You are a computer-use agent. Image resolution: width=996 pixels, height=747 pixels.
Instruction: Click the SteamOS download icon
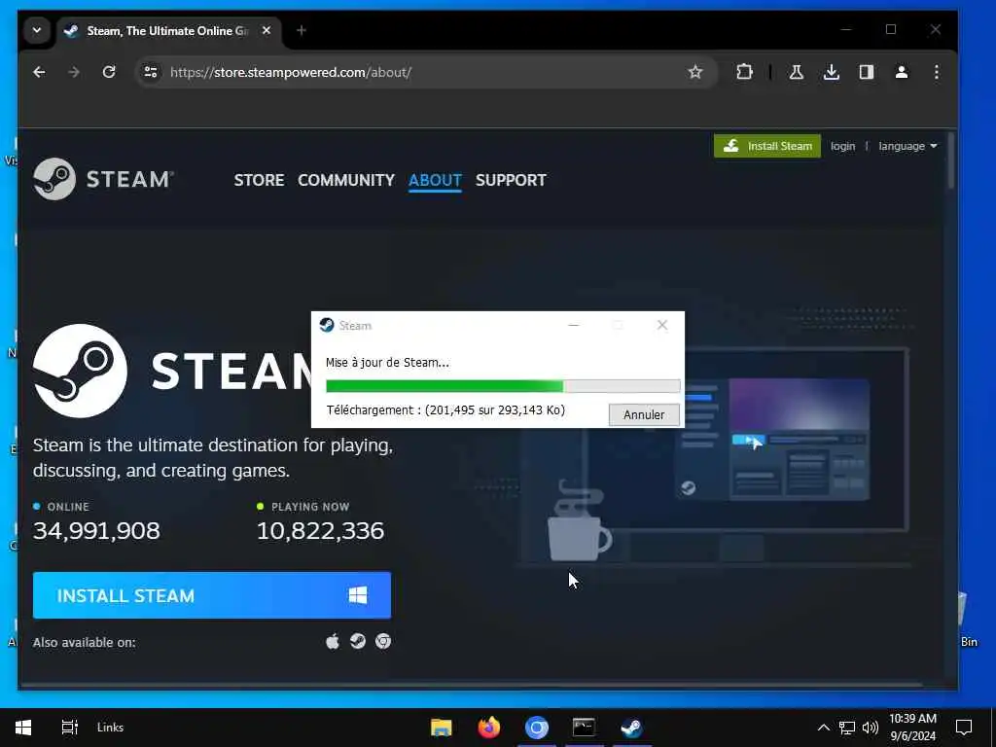(358, 642)
